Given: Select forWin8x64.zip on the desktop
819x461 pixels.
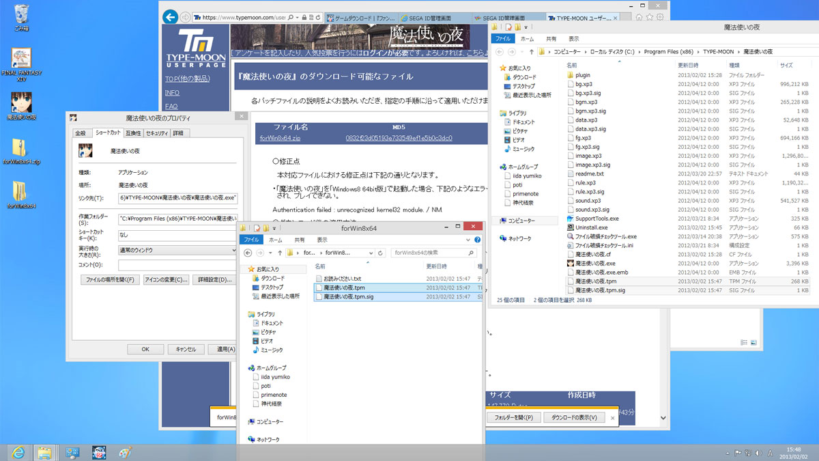Looking at the screenshot, I should [21, 152].
